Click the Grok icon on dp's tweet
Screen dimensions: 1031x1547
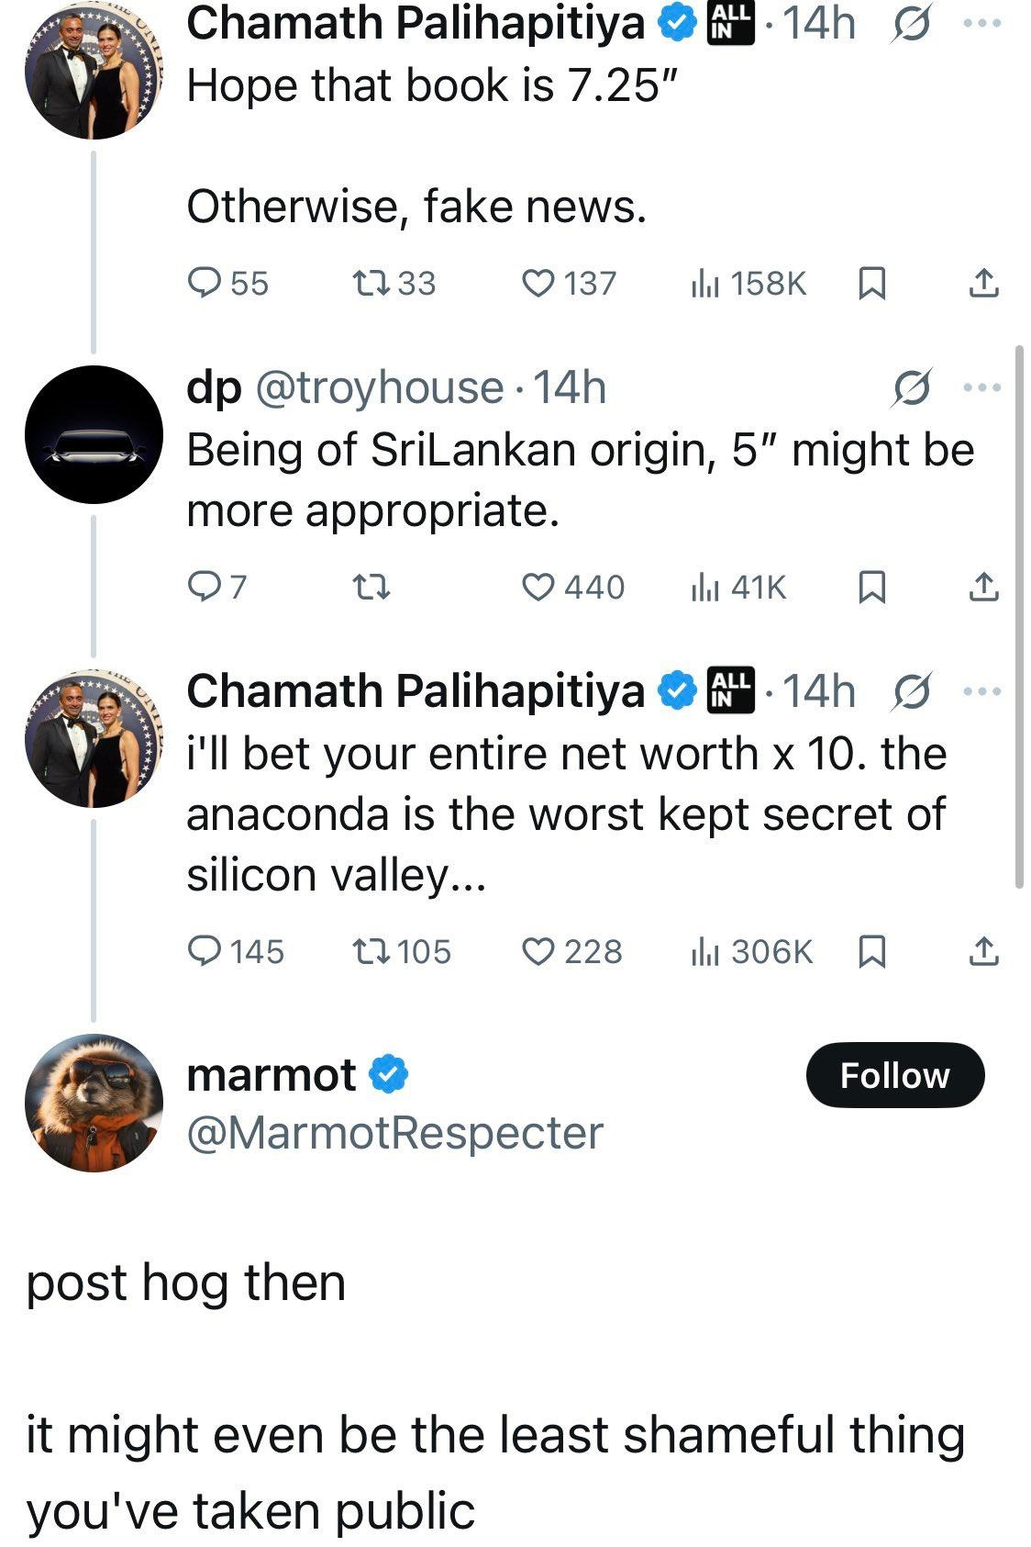[x=914, y=387]
